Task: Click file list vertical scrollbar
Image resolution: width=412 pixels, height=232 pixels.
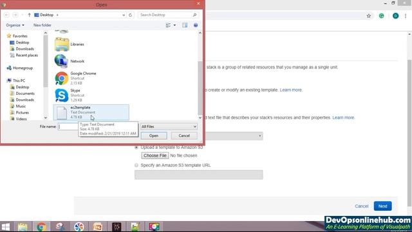Action: tap(200, 88)
